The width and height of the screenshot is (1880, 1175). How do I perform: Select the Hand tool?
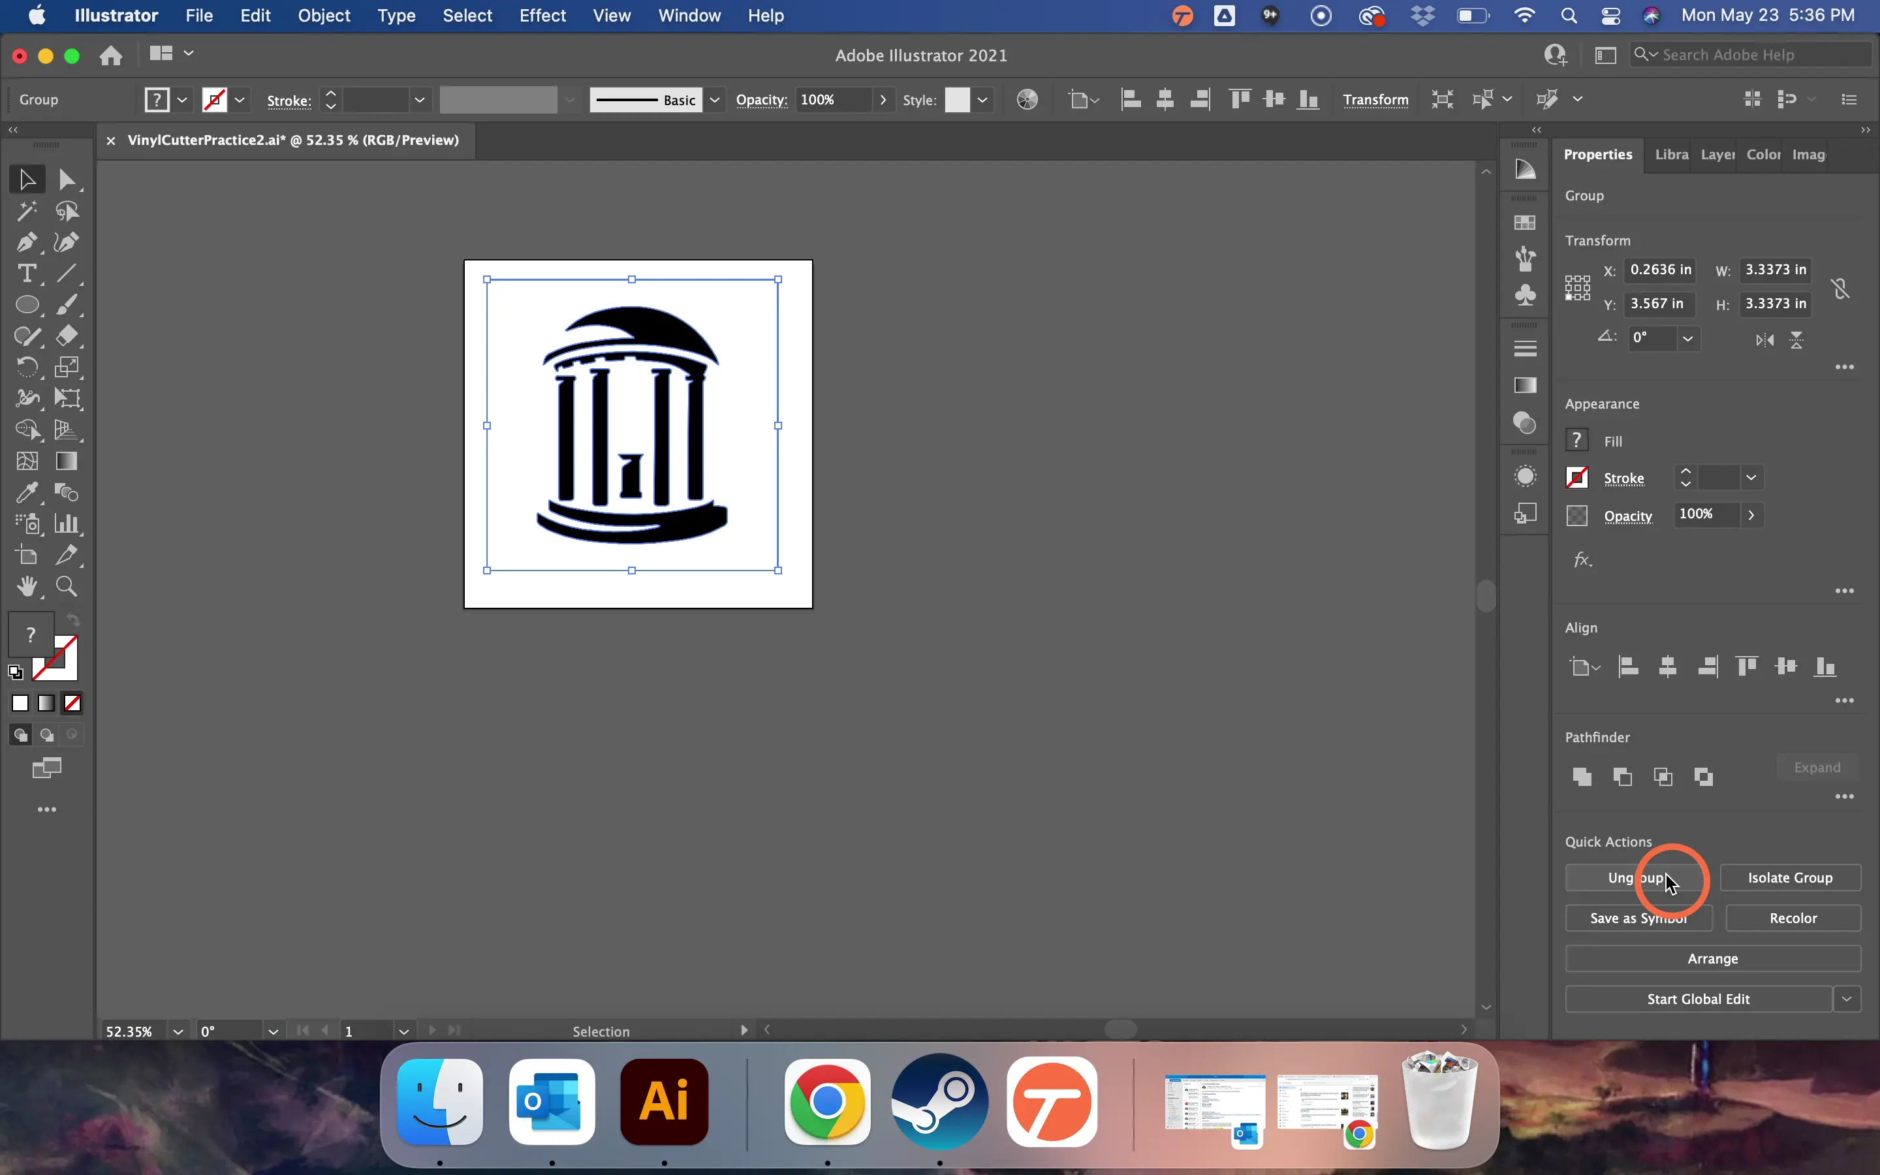[27, 586]
